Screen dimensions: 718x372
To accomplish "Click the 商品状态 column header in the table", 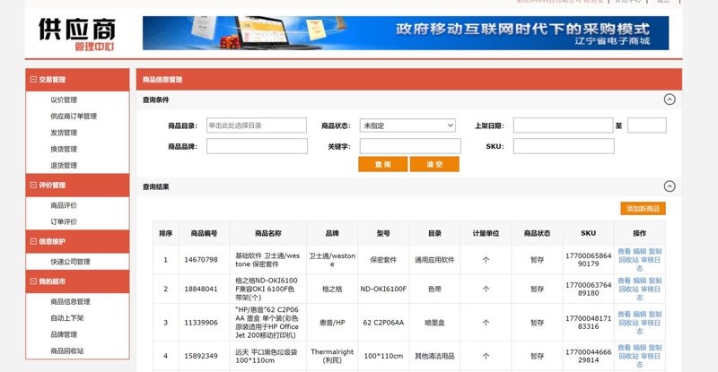I will tap(537, 233).
